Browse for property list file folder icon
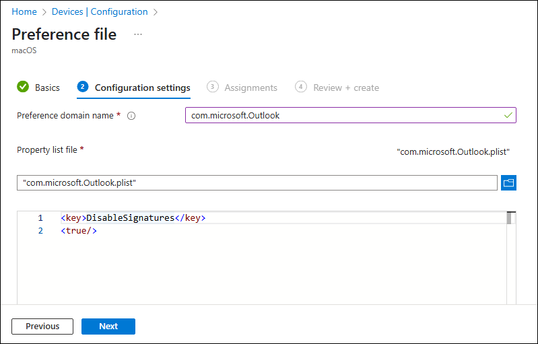The width and height of the screenshot is (538, 344). (x=508, y=183)
